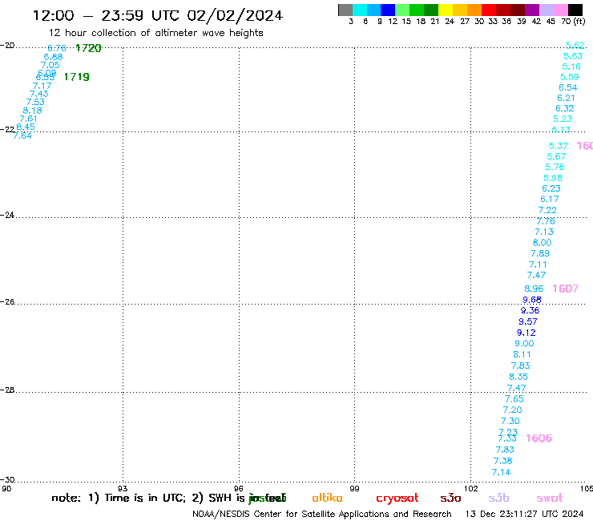
Task: Click the wave height reading '7.05'
Action: [x=50, y=65]
